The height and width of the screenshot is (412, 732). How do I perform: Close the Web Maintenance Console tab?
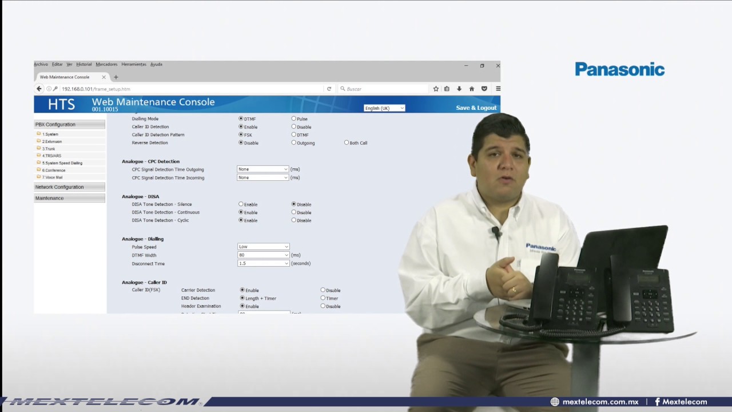pos(104,77)
